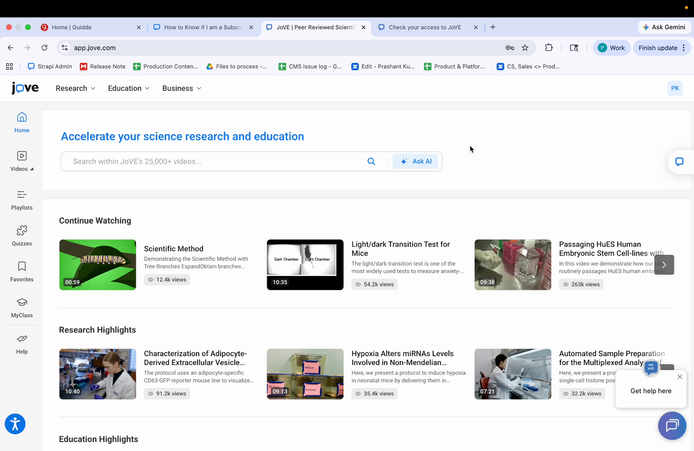Open the live chat bubble button
The height and width of the screenshot is (451, 694).
click(x=672, y=426)
